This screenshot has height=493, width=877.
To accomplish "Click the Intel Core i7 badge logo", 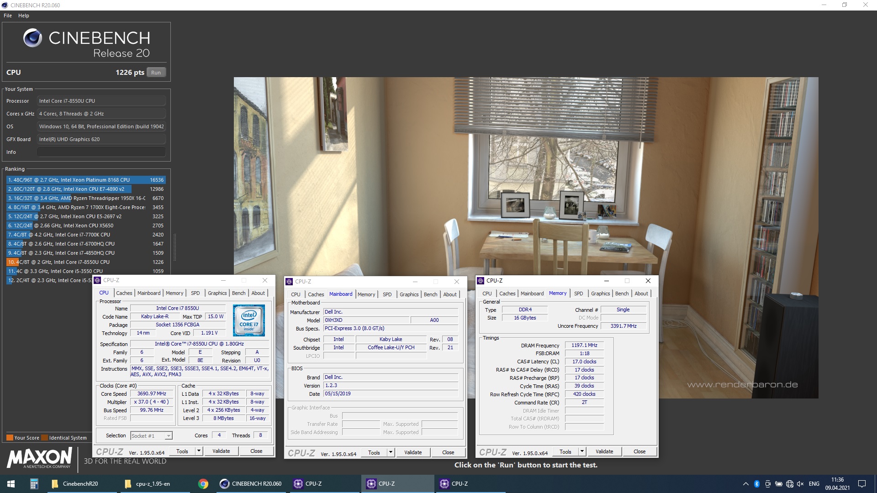I will (249, 320).
